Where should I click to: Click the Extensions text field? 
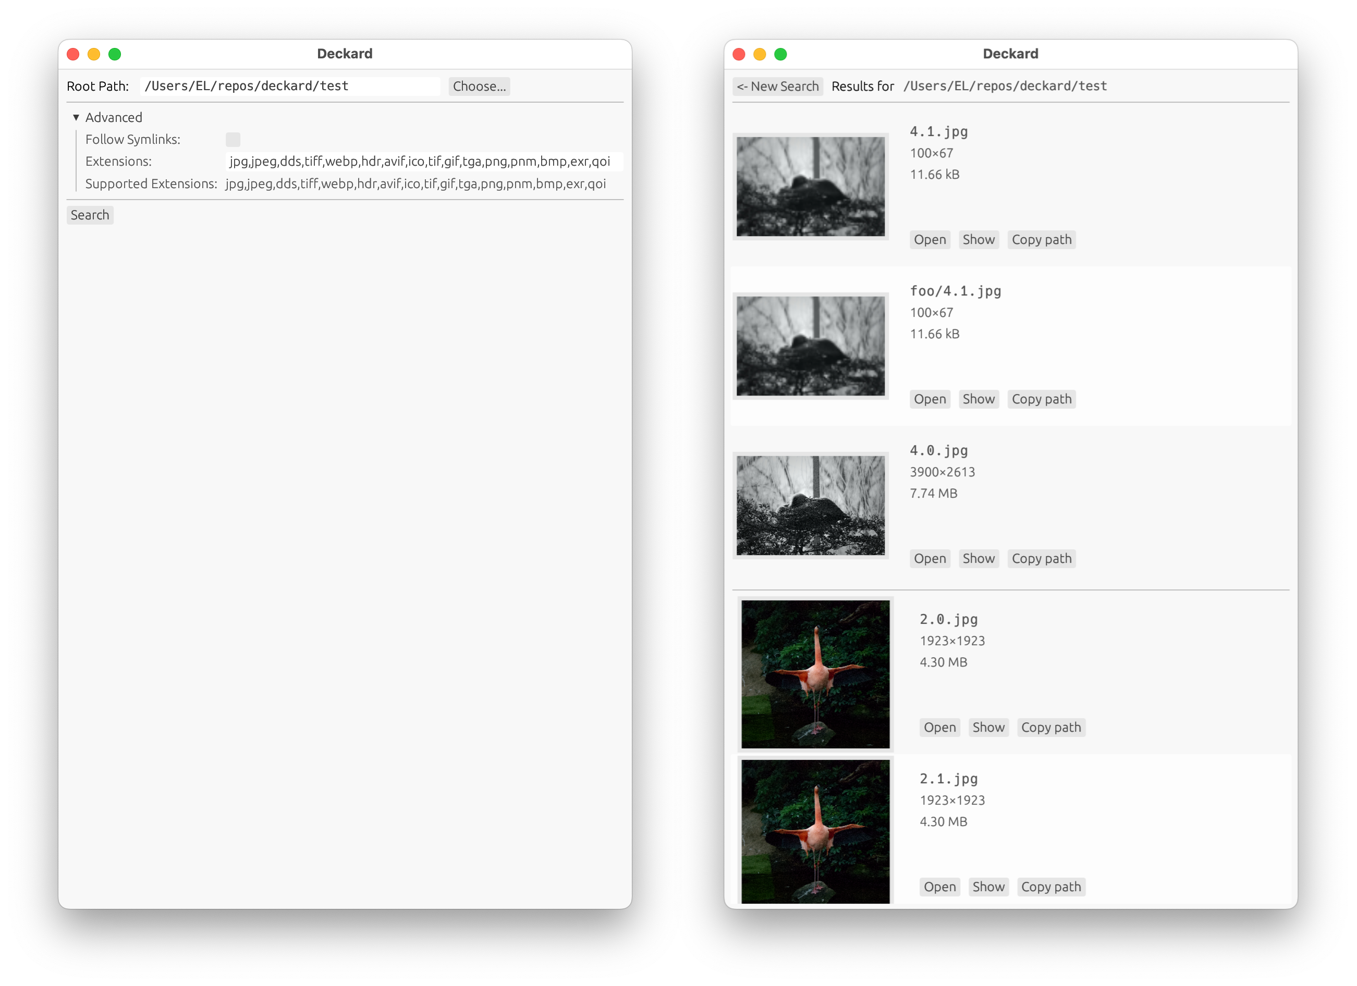click(423, 162)
